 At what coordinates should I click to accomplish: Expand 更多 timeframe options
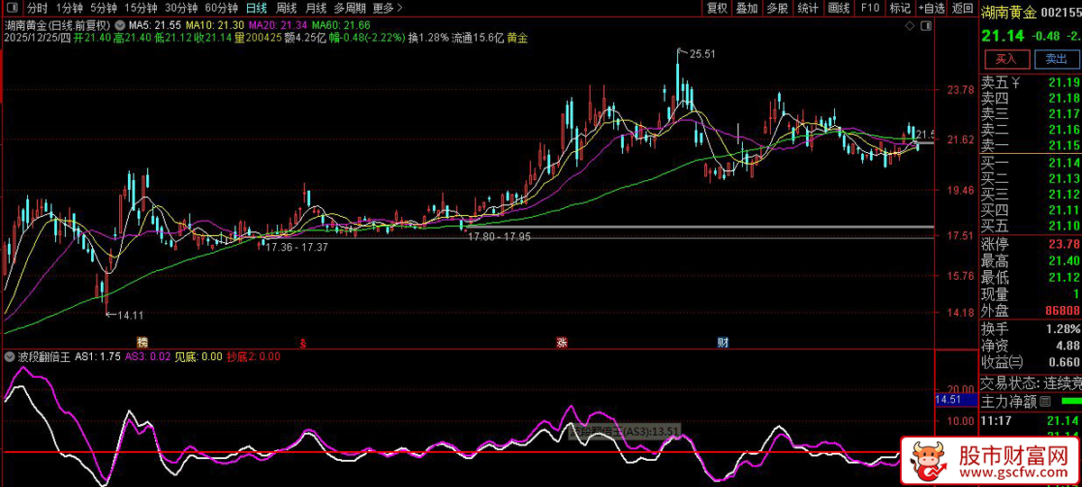tap(384, 8)
